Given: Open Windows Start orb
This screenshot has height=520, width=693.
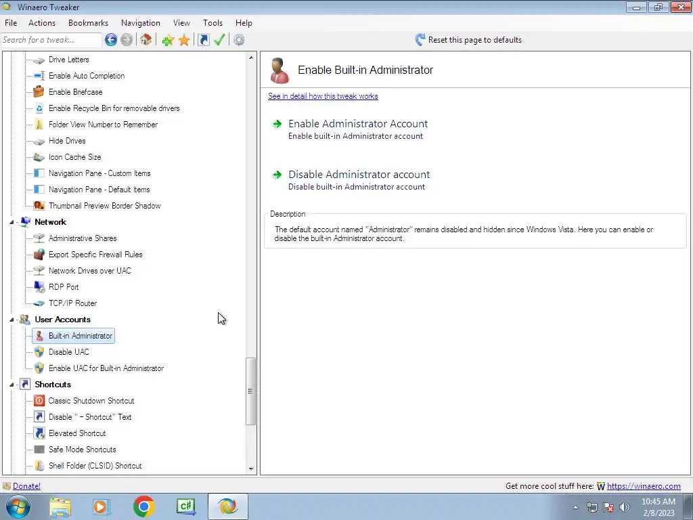Looking at the screenshot, I should pyautogui.click(x=18, y=506).
